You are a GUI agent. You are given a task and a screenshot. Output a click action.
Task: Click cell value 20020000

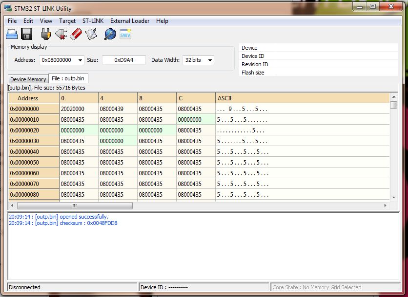79,109
